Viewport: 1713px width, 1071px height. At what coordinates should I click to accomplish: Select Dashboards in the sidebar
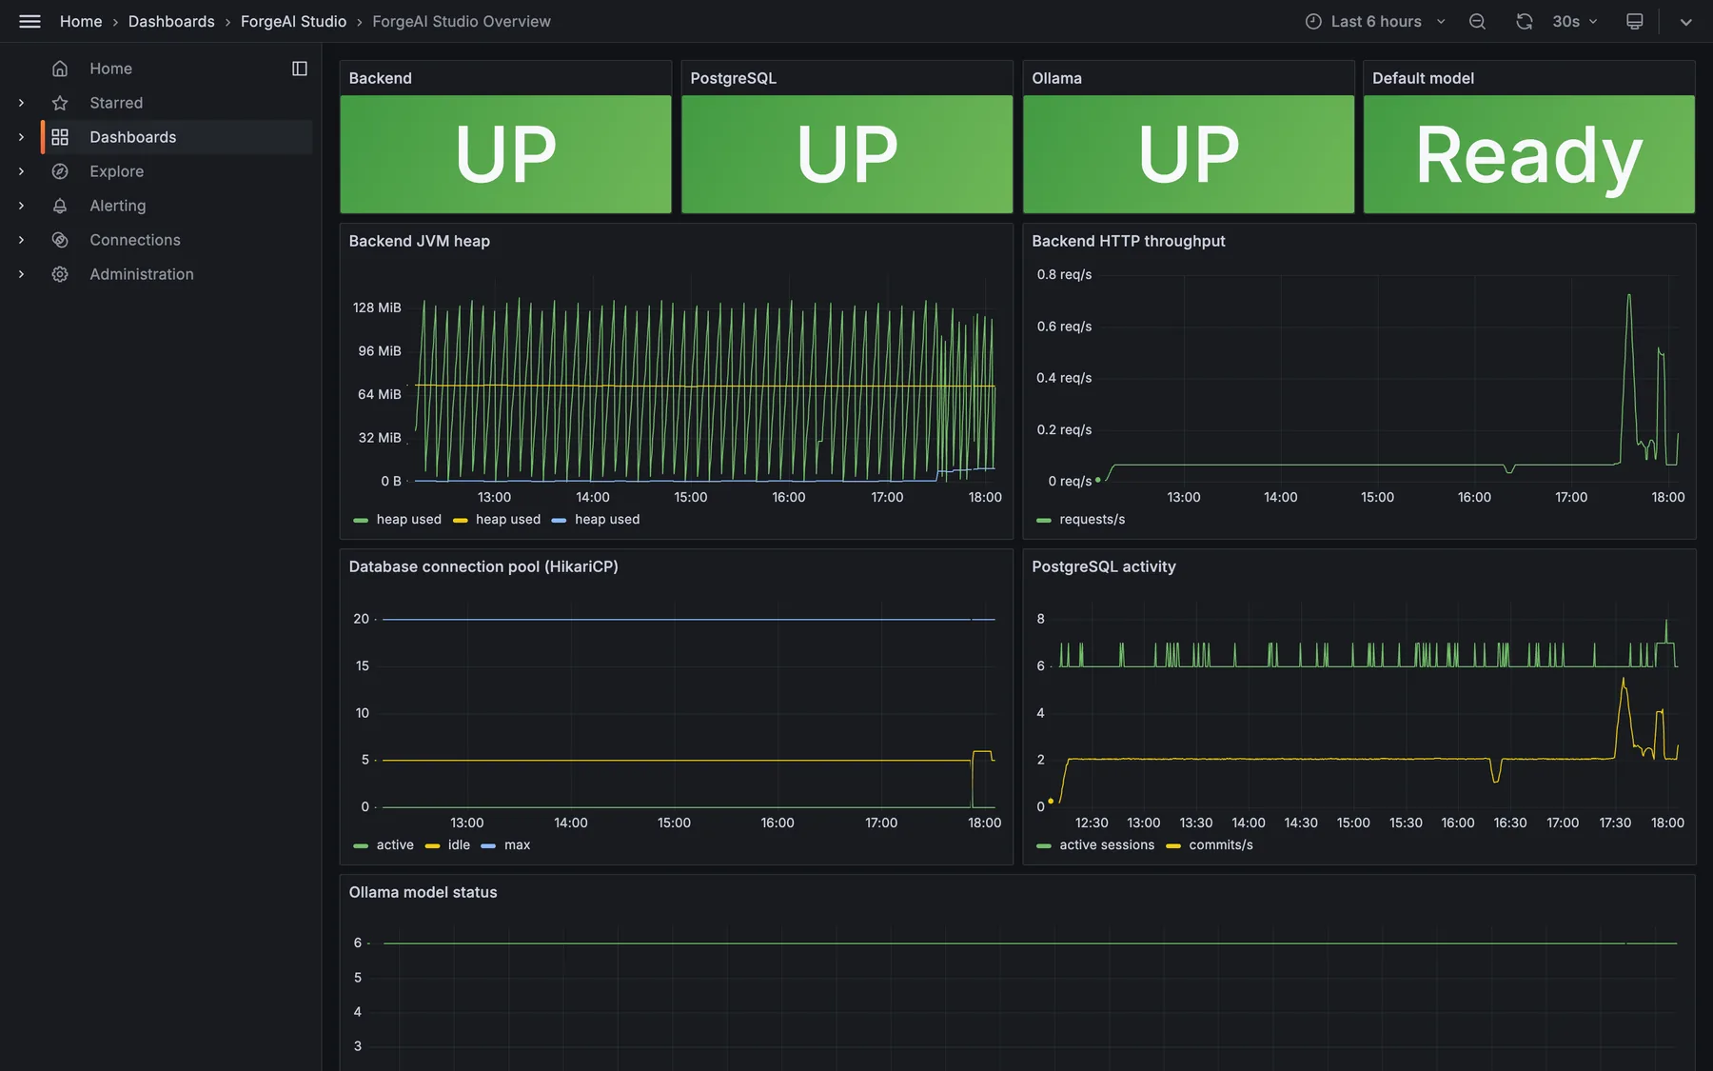pyautogui.click(x=133, y=137)
